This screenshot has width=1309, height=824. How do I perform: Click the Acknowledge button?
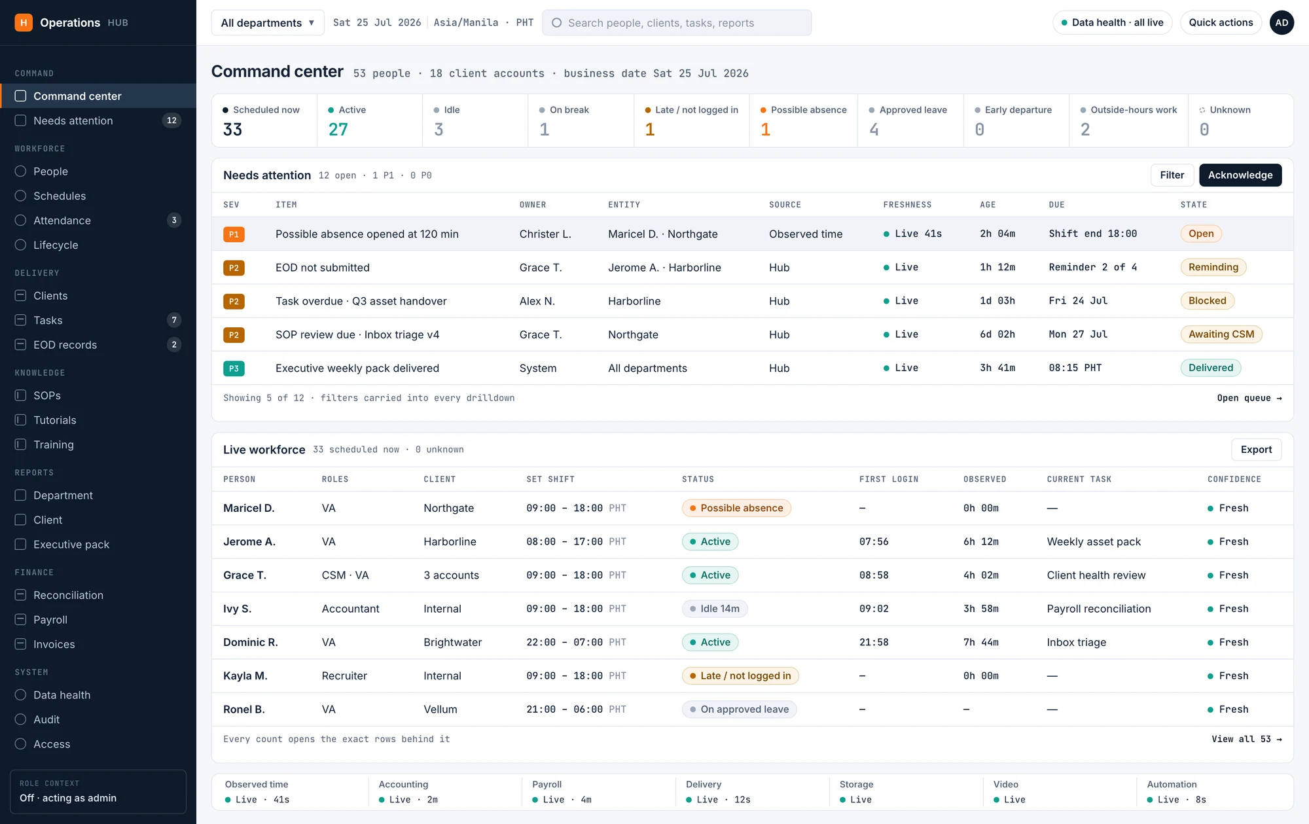[x=1240, y=175]
